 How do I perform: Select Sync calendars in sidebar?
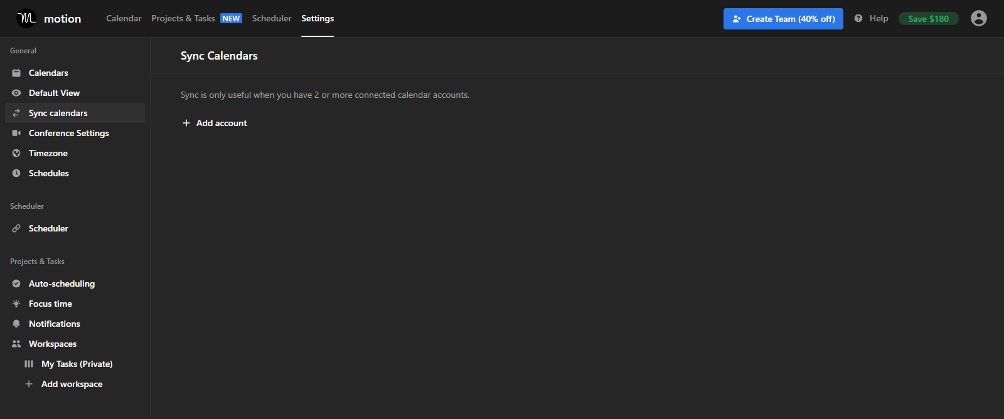(x=75, y=113)
